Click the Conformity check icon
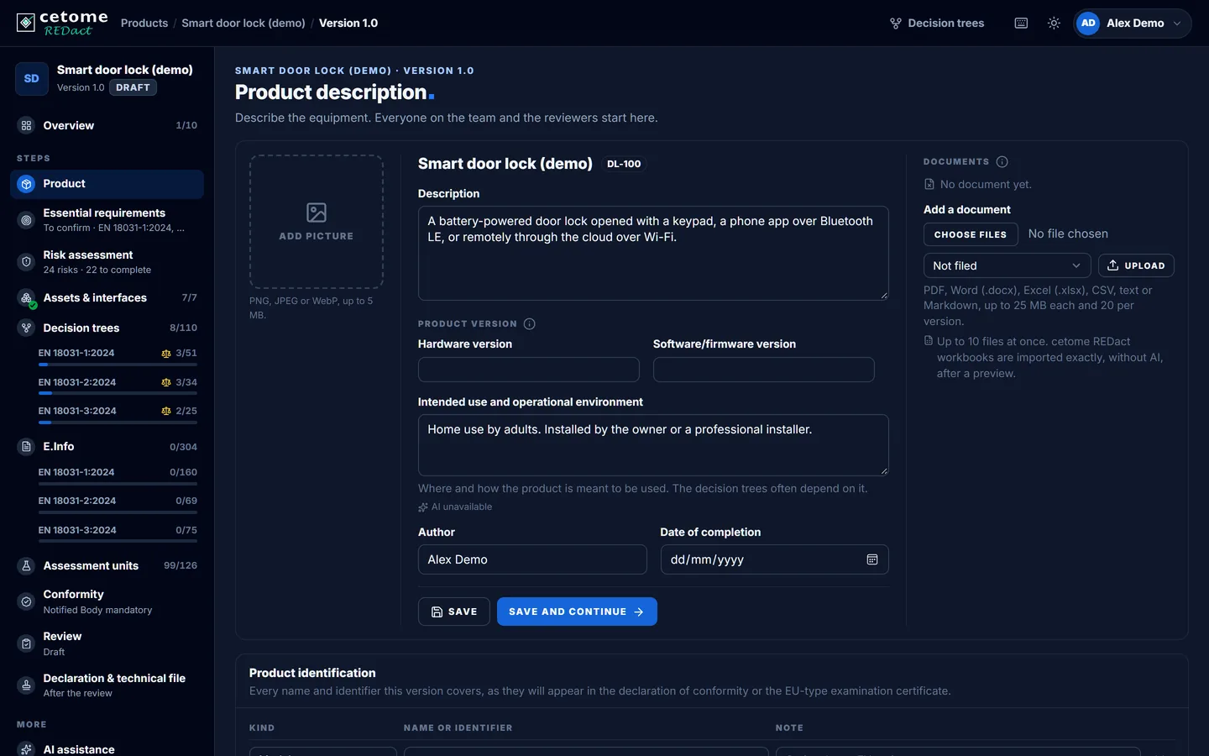Viewport: 1209px width, 756px height. click(x=27, y=601)
